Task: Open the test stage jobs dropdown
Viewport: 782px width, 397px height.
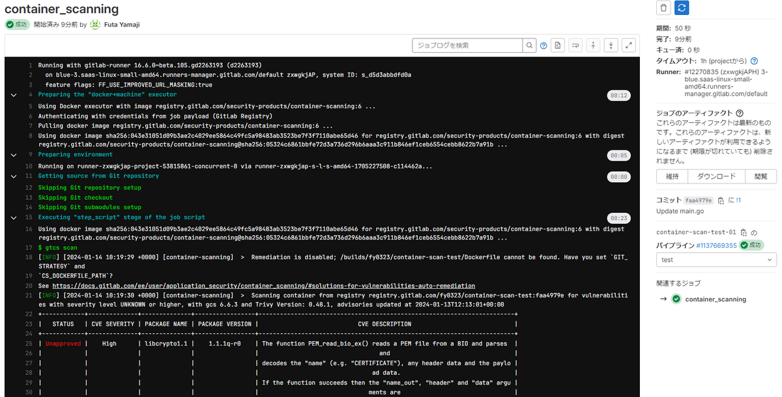Action: pos(716,260)
